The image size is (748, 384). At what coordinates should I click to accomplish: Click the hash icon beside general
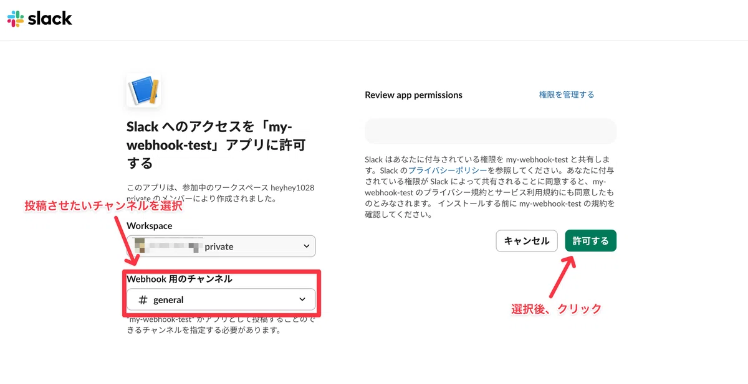point(143,300)
